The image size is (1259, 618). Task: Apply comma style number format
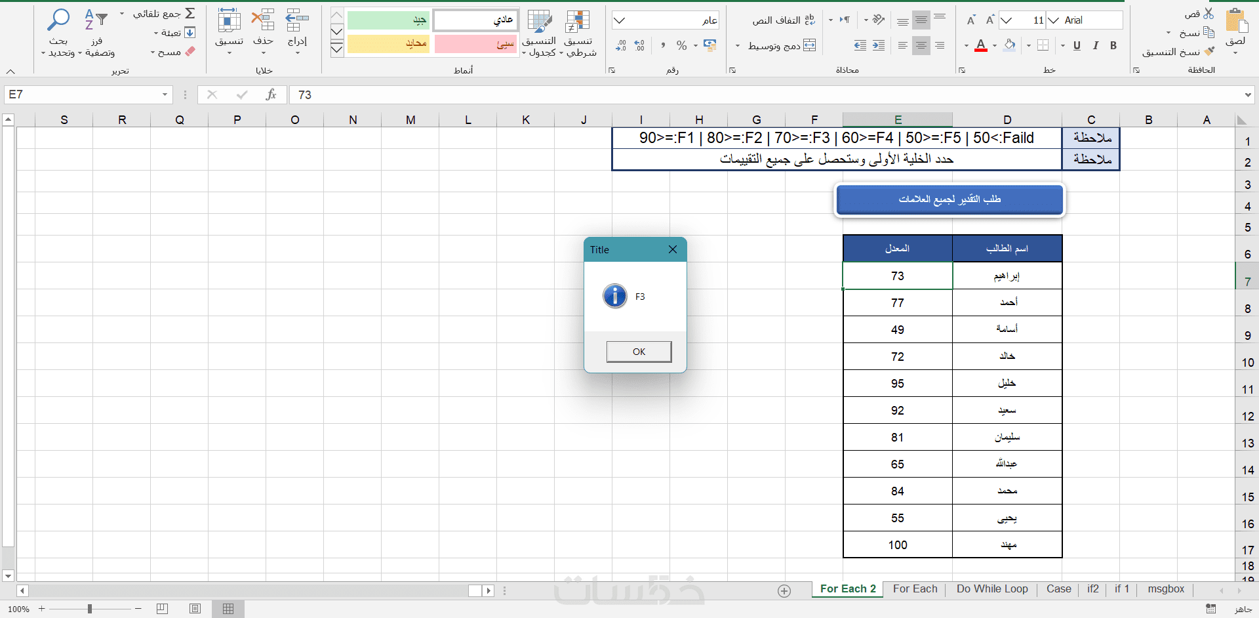pyautogui.click(x=663, y=45)
